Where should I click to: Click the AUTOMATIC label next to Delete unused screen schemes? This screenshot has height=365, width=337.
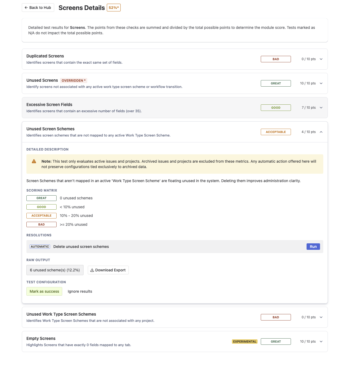tap(40, 246)
